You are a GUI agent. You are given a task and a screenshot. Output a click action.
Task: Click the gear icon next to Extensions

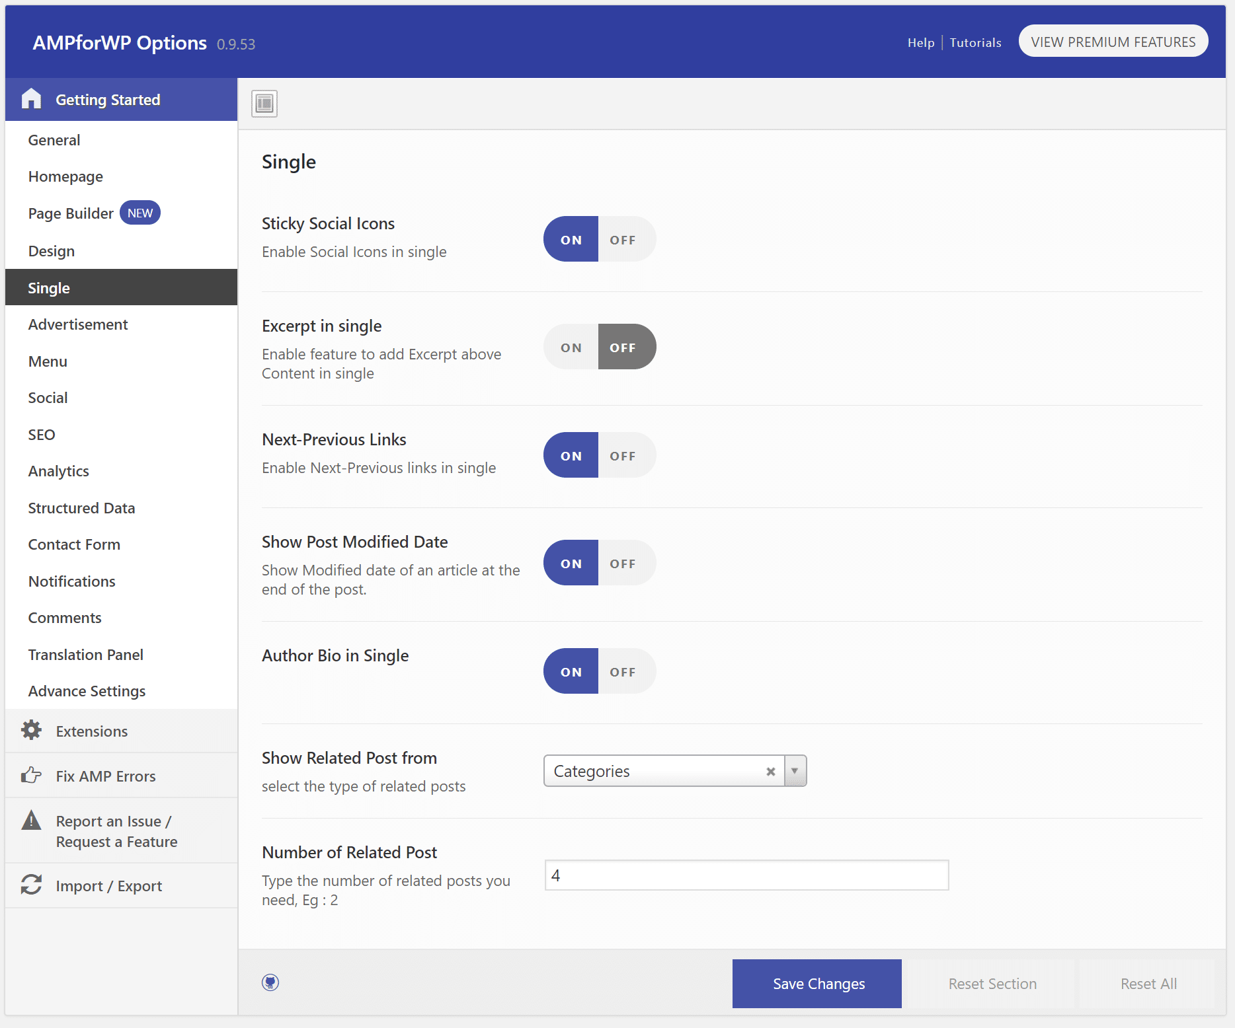coord(31,731)
